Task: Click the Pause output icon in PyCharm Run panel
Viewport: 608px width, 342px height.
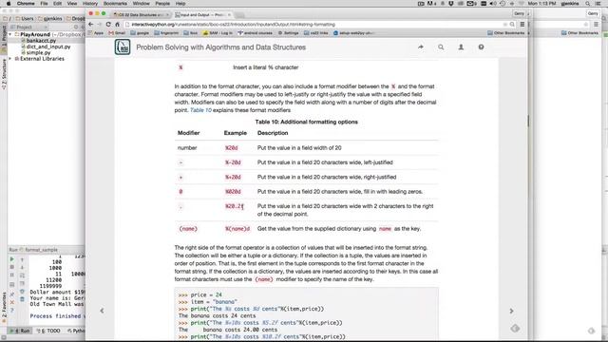Action: tap(12, 275)
